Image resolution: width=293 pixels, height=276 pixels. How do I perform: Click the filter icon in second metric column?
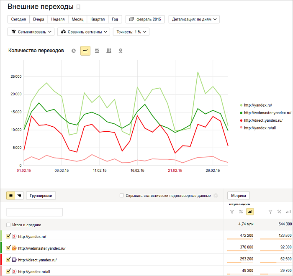click(270, 212)
